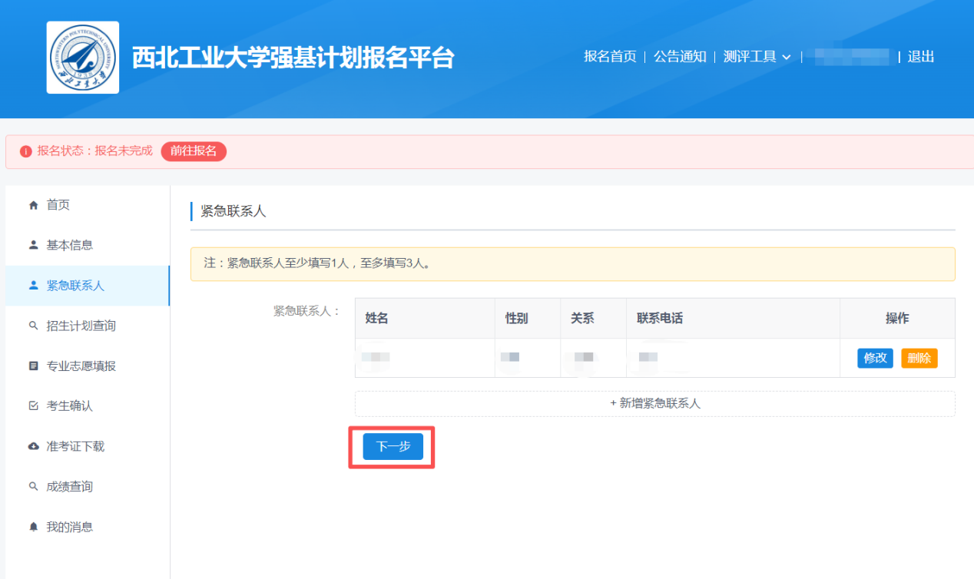The width and height of the screenshot is (974, 579).
Task: Click the 下一步 button
Action: [393, 447]
